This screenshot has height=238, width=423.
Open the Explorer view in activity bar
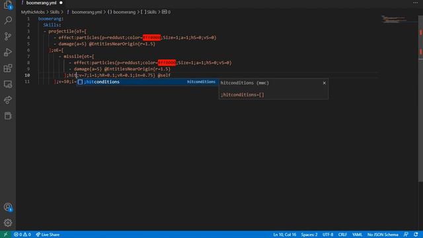(x=8, y=5)
